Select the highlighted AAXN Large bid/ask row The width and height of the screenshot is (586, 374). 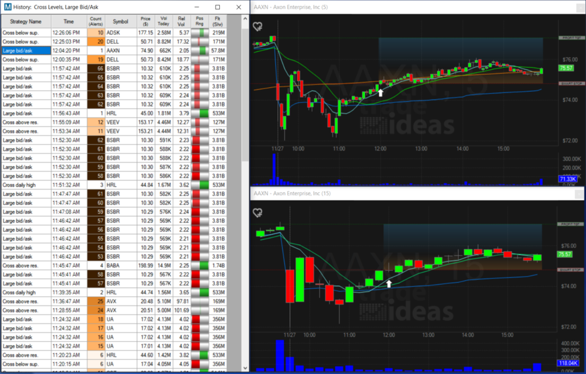pos(114,51)
